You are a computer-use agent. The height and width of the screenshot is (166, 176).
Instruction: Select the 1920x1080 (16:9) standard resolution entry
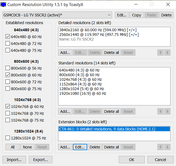(83, 93)
